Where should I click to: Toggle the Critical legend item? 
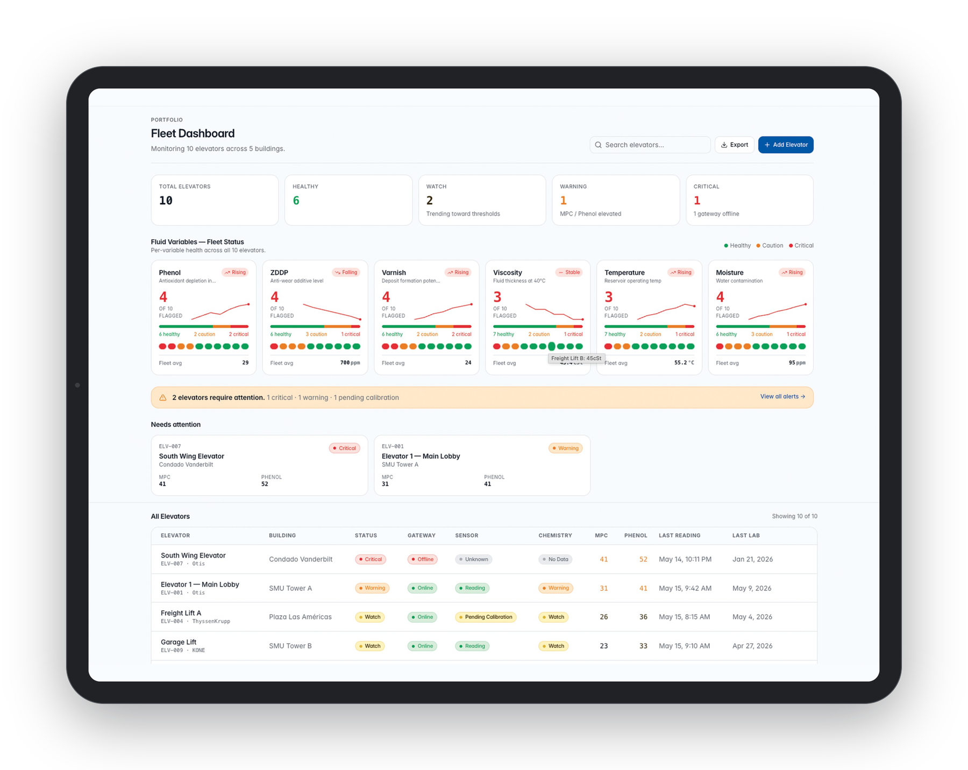pyautogui.click(x=801, y=246)
